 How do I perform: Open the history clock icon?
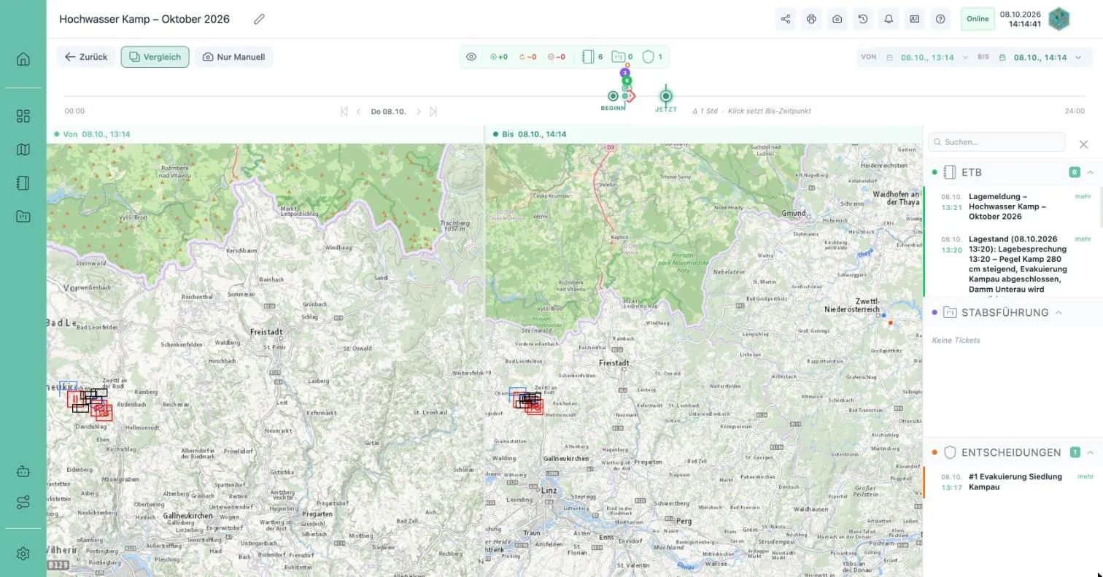tap(863, 19)
